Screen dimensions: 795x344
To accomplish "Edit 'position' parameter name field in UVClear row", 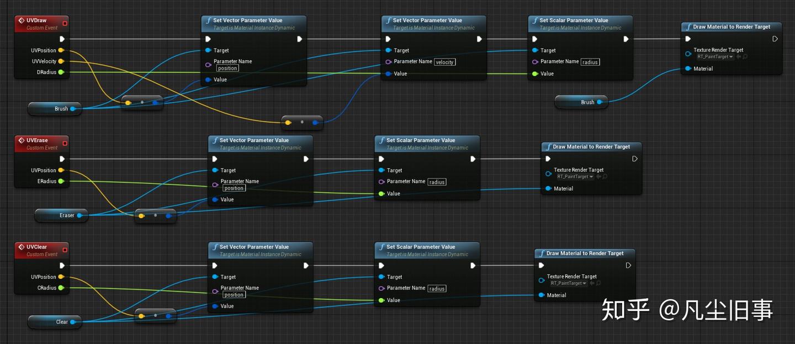I will 234,295.
